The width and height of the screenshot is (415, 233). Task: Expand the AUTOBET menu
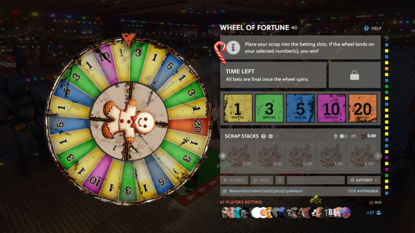364,180
